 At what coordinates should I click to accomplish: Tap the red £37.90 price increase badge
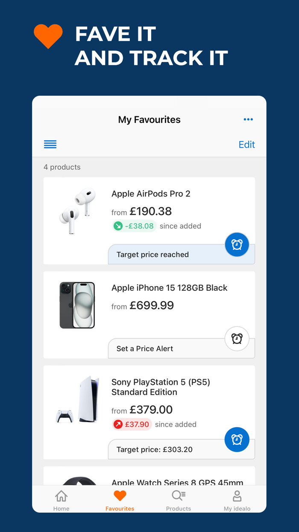point(132,424)
